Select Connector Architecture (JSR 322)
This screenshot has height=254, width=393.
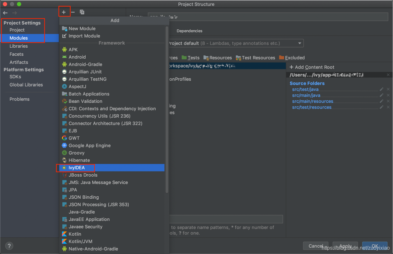pos(112,123)
